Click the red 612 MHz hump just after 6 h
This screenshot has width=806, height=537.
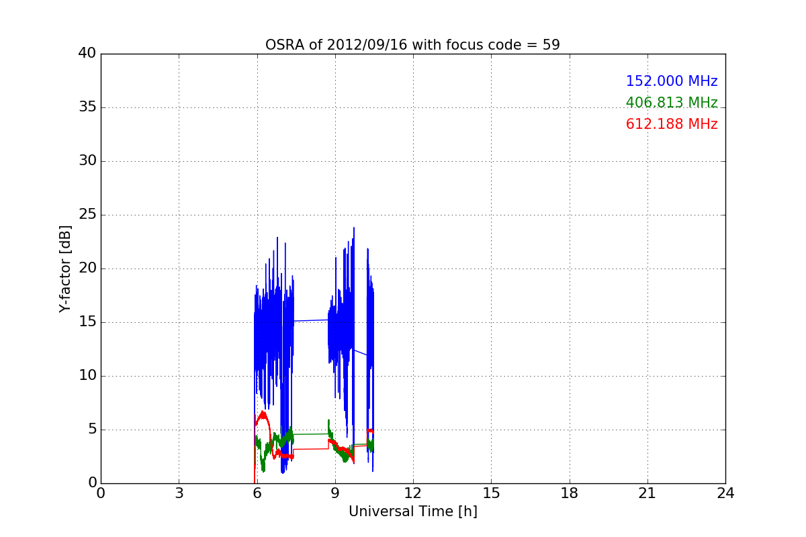coord(262,416)
